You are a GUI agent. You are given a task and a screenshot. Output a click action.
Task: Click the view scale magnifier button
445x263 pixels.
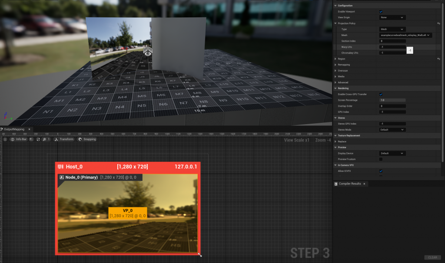point(46,139)
